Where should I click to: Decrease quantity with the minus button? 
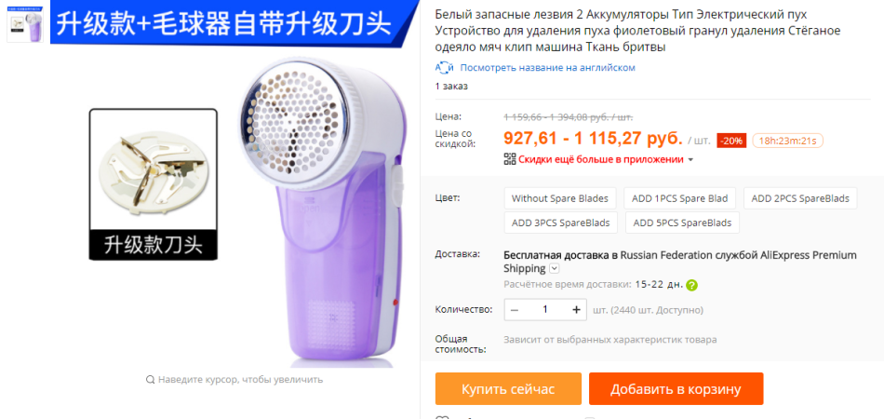[515, 310]
